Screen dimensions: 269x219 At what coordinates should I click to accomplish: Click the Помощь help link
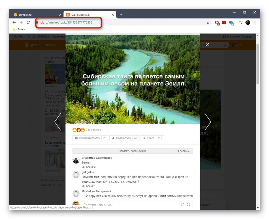pos(247,37)
